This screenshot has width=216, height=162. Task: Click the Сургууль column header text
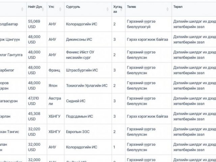[73, 7]
